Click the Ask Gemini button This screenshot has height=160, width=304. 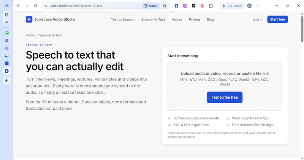point(232,6)
